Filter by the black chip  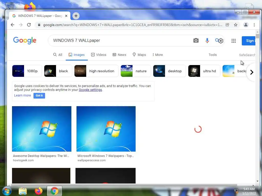tap(58, 71)
